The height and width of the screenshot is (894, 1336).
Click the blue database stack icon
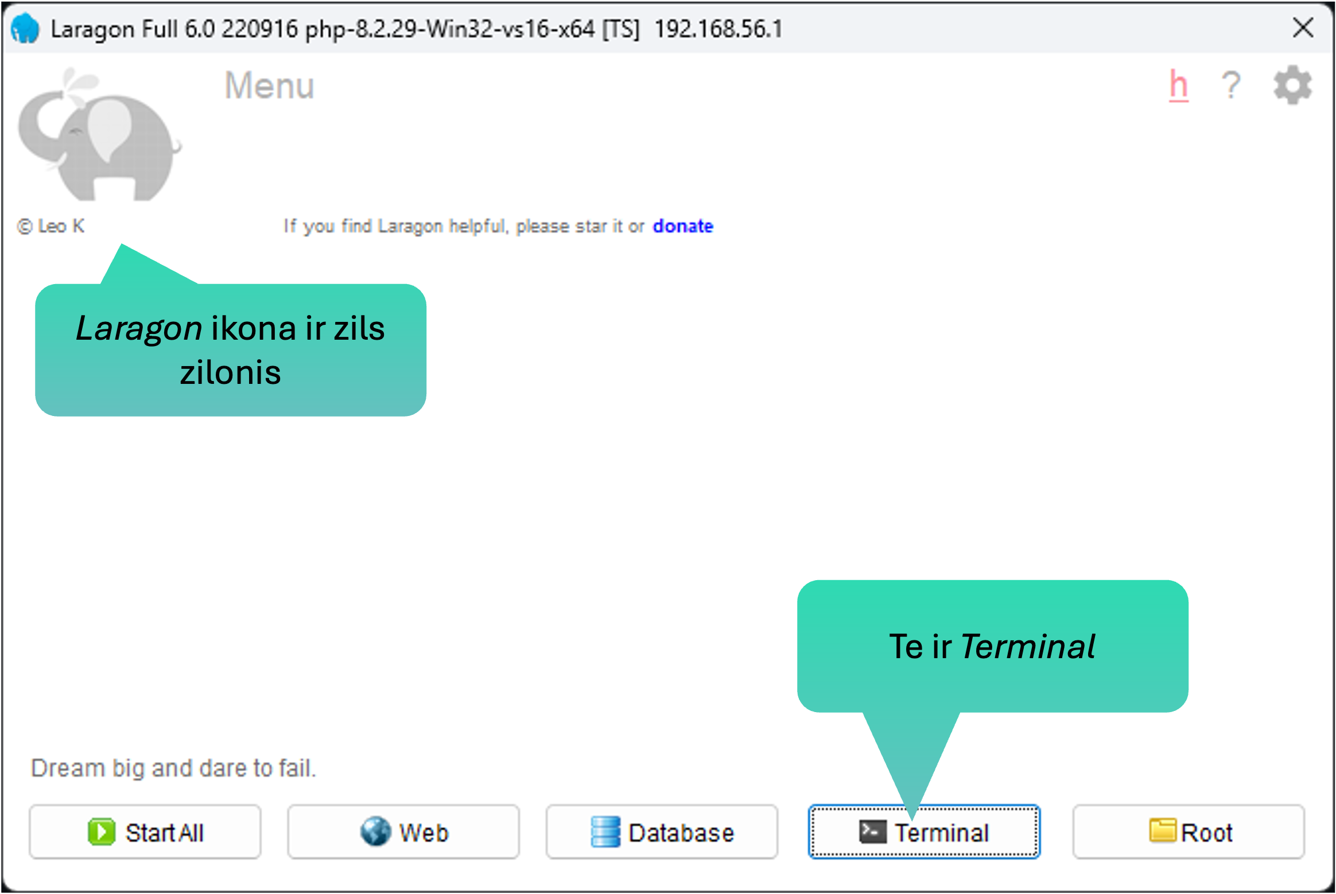pos(605,831)
